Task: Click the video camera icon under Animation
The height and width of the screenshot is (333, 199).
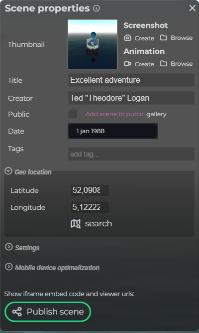Action: (127, 64)
